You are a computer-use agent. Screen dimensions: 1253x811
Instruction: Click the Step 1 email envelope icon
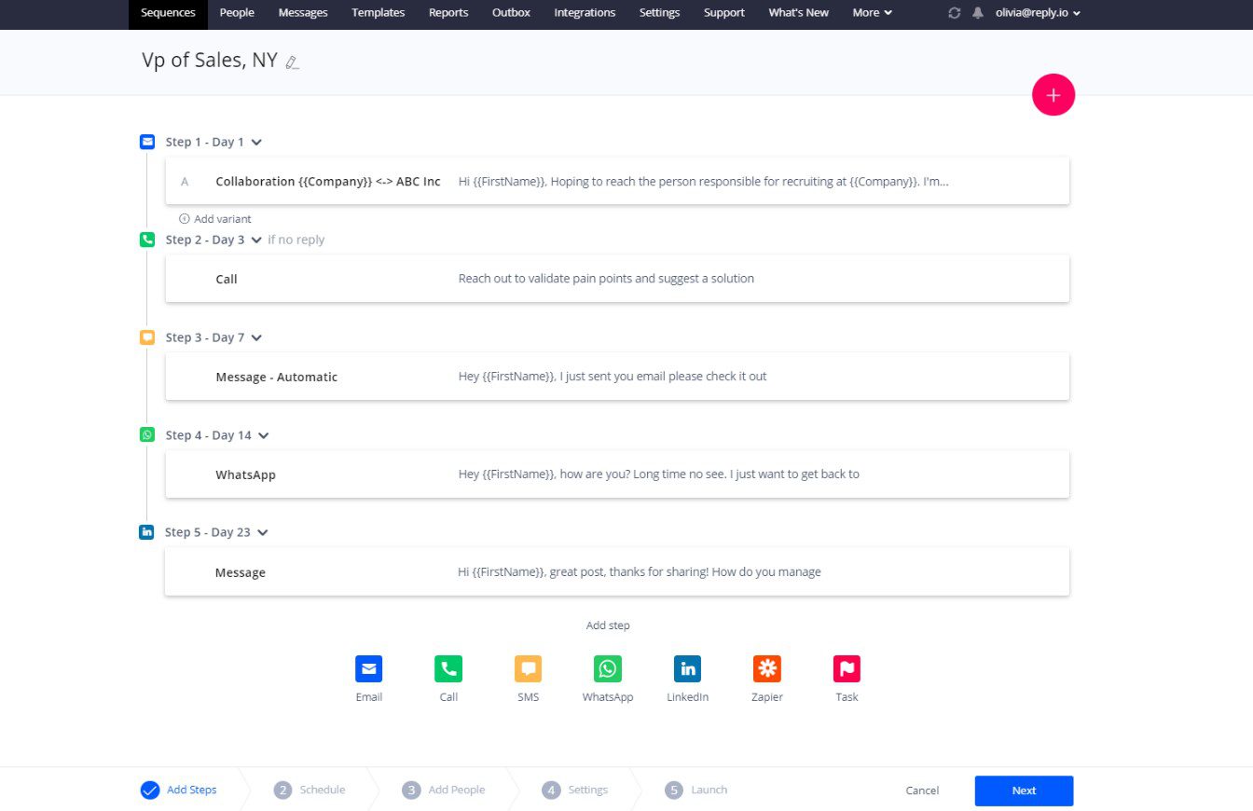146,142
